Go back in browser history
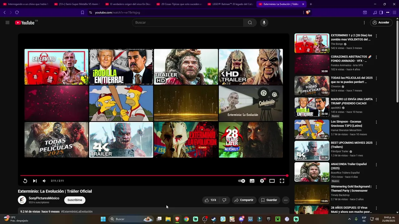 (4, 12)
